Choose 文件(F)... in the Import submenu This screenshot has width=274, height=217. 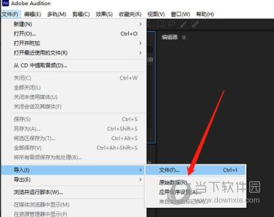click(x=195, y=170)
